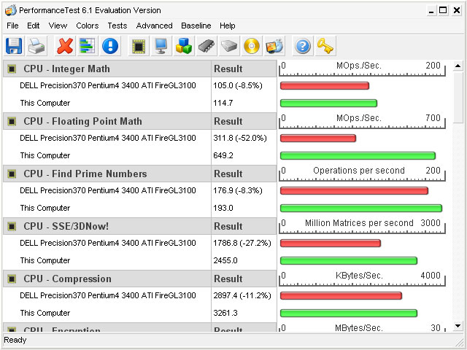Run the memory test RAM chip icon
This screenshot has width=467, height=350.
pyautogui.click(x=207, y=46)
